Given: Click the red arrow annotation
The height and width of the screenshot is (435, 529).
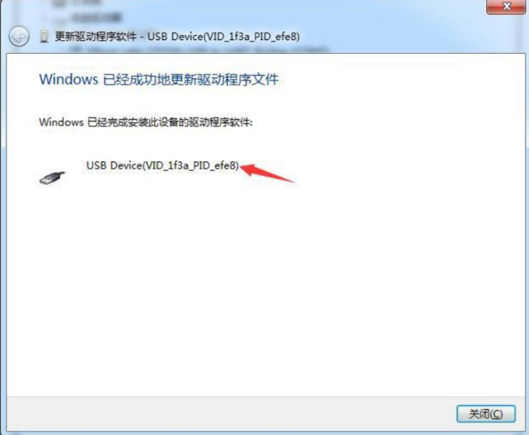Looking at the screenshot, I should [267, 173].
